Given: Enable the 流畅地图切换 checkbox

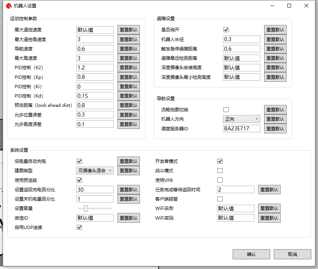Looking at the screenshot, I should [x=226, y=110].
